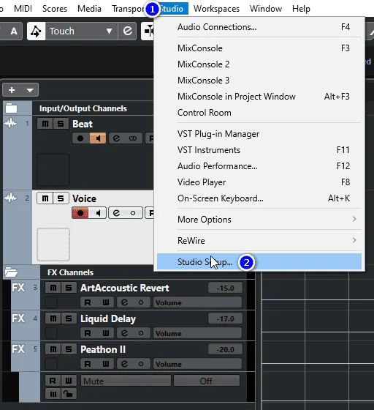
Task: Click the Add Track plus button
Action: (x=12, y=90)
